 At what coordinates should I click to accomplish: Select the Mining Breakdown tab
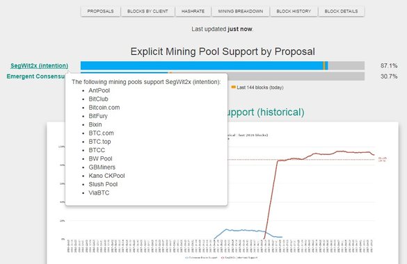pos(240,11)
